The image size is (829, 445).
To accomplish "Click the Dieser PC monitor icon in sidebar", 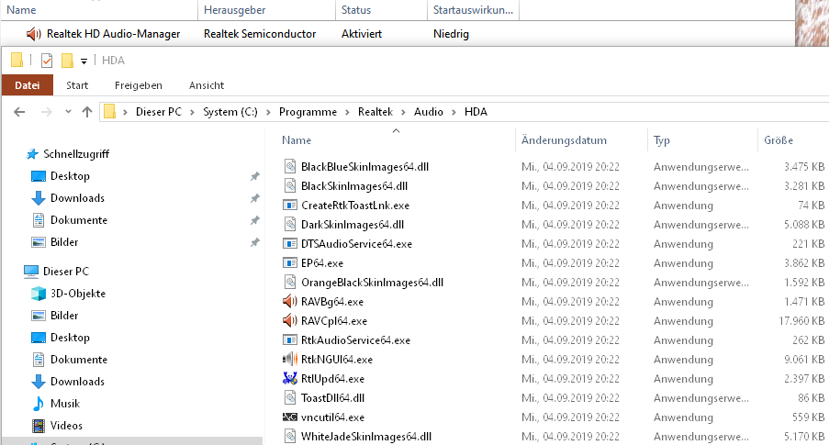I will [x=31, y=272].
